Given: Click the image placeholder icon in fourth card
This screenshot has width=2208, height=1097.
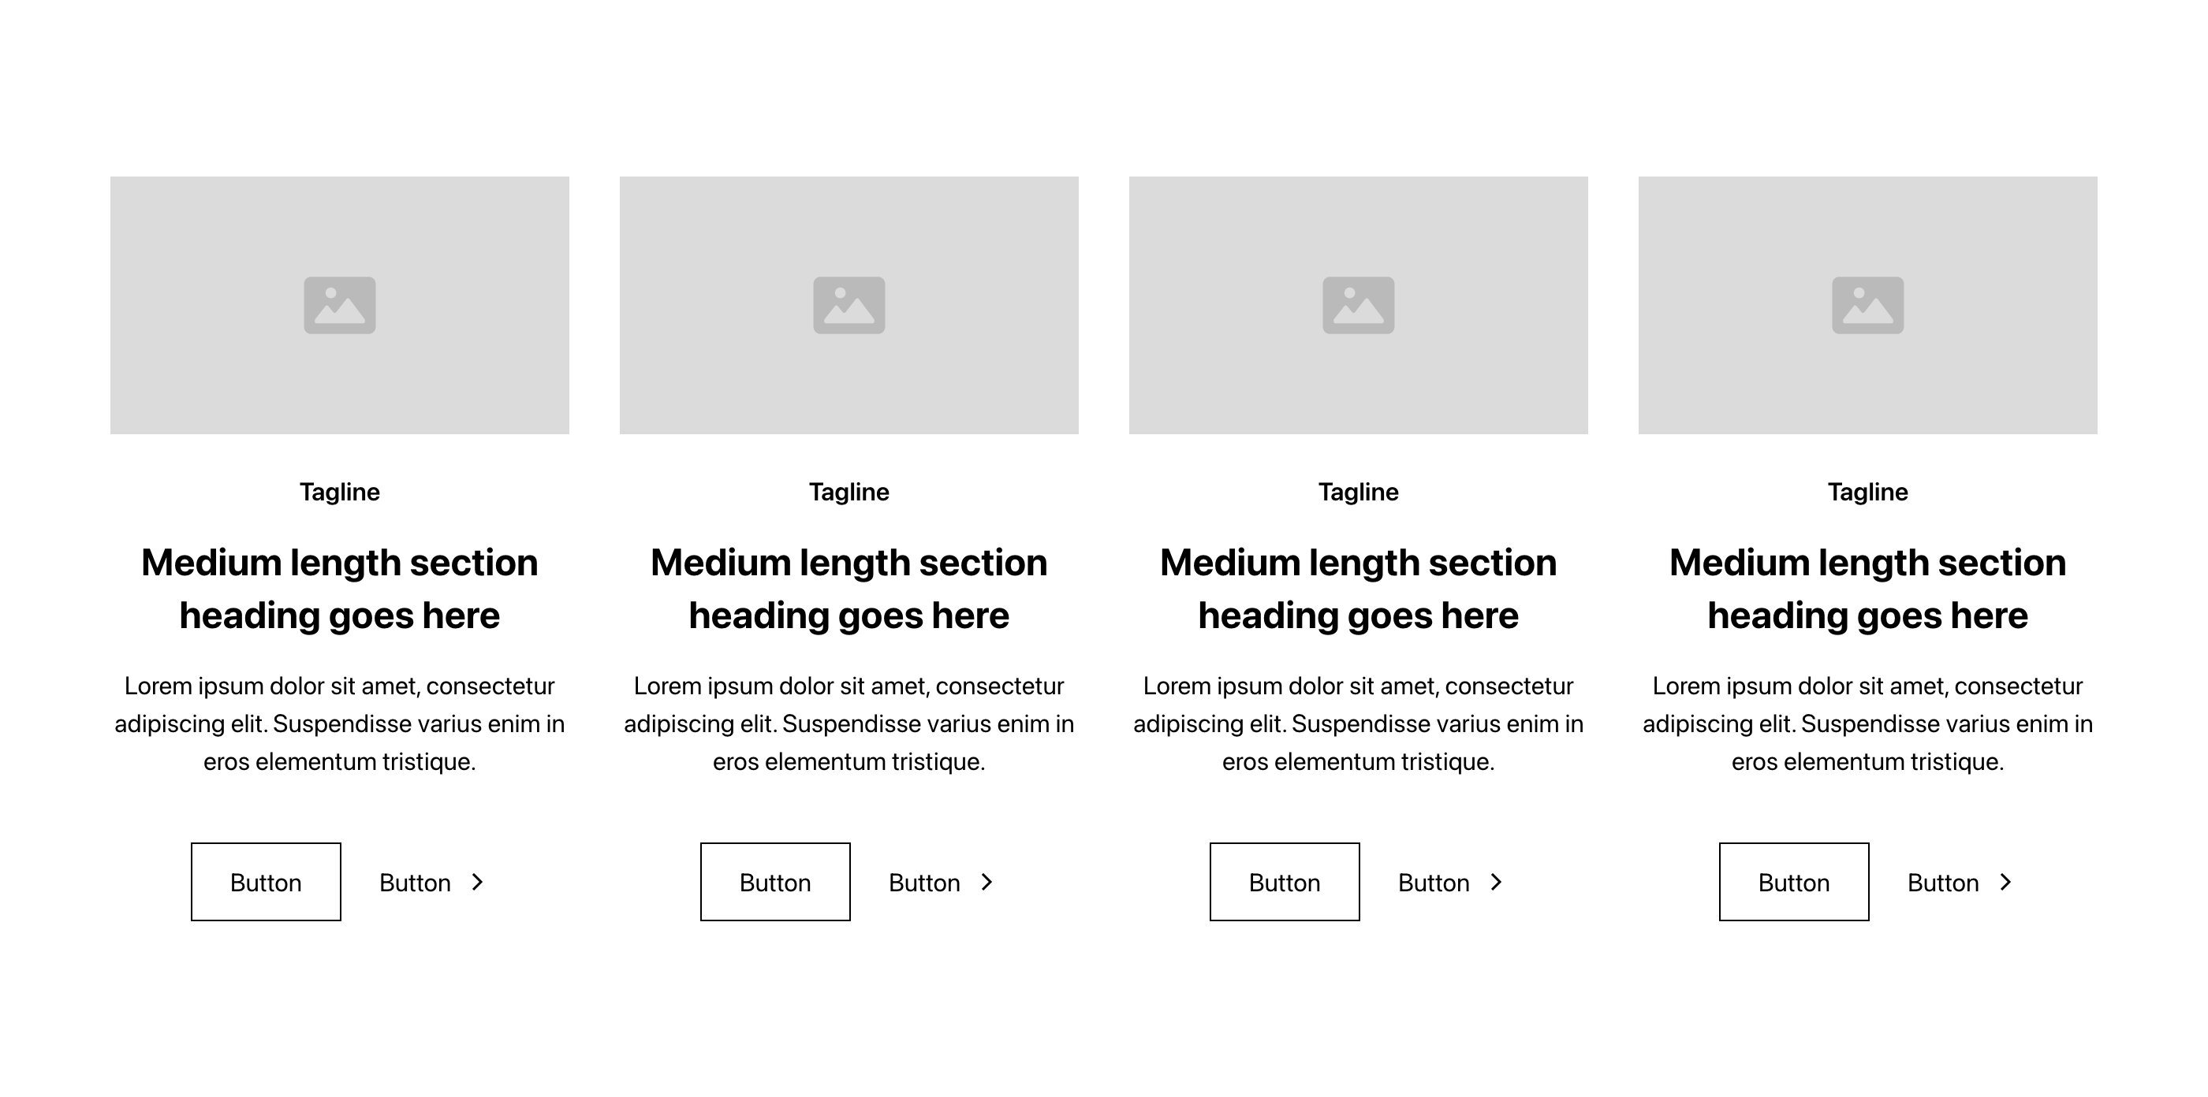Looking at the screenshot, I should point(1867,305).
